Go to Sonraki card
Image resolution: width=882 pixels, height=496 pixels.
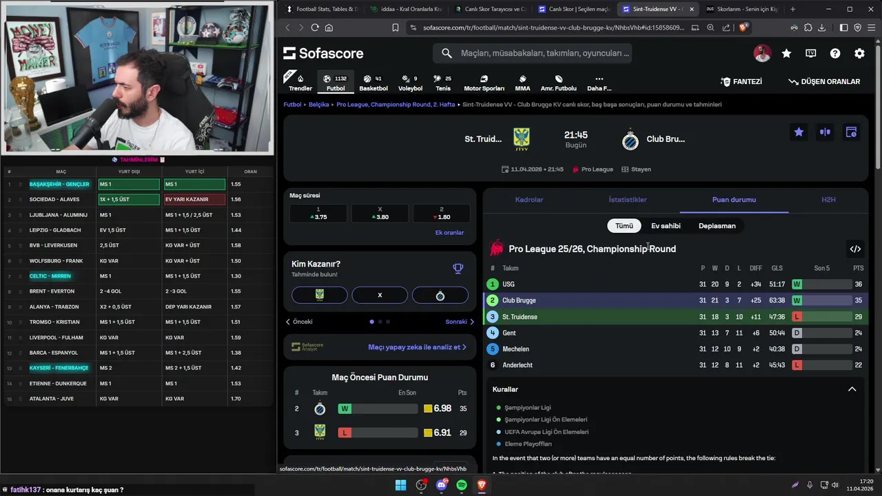coord(460,322)
